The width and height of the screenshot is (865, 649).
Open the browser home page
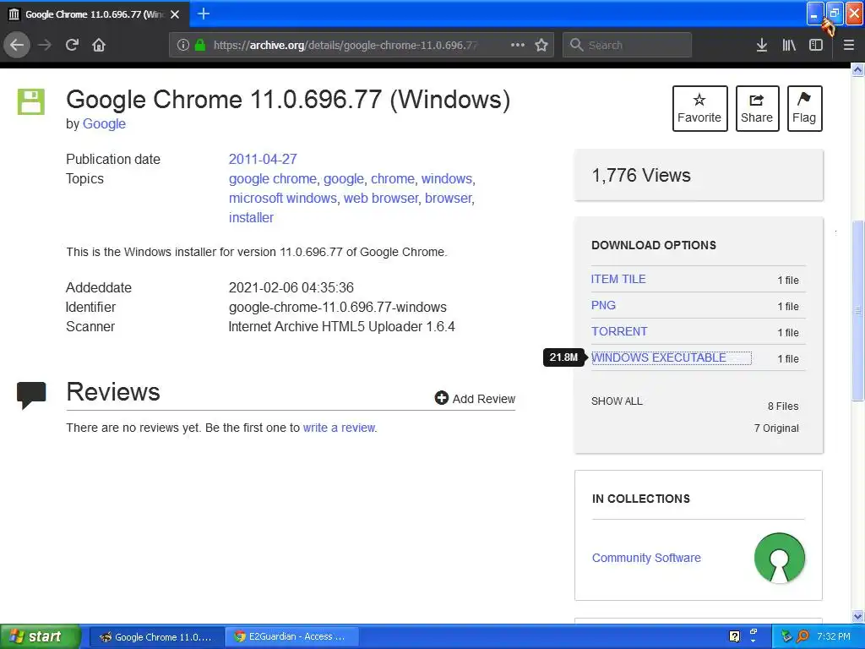(x=99, y=45)
